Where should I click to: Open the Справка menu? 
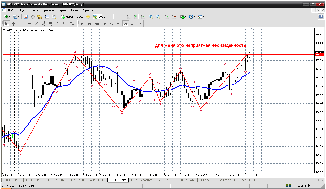click(x=87, y=10)
